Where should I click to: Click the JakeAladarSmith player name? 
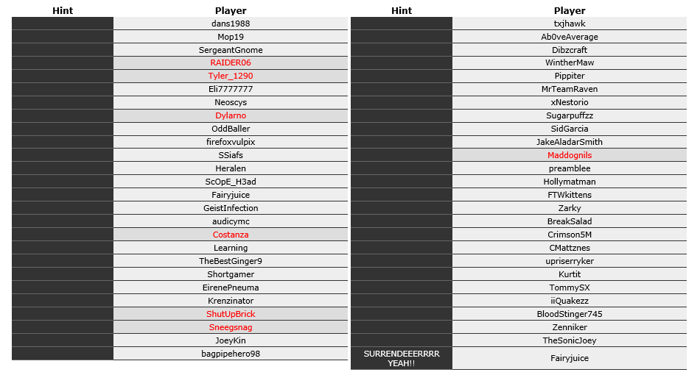pos(570,142)
